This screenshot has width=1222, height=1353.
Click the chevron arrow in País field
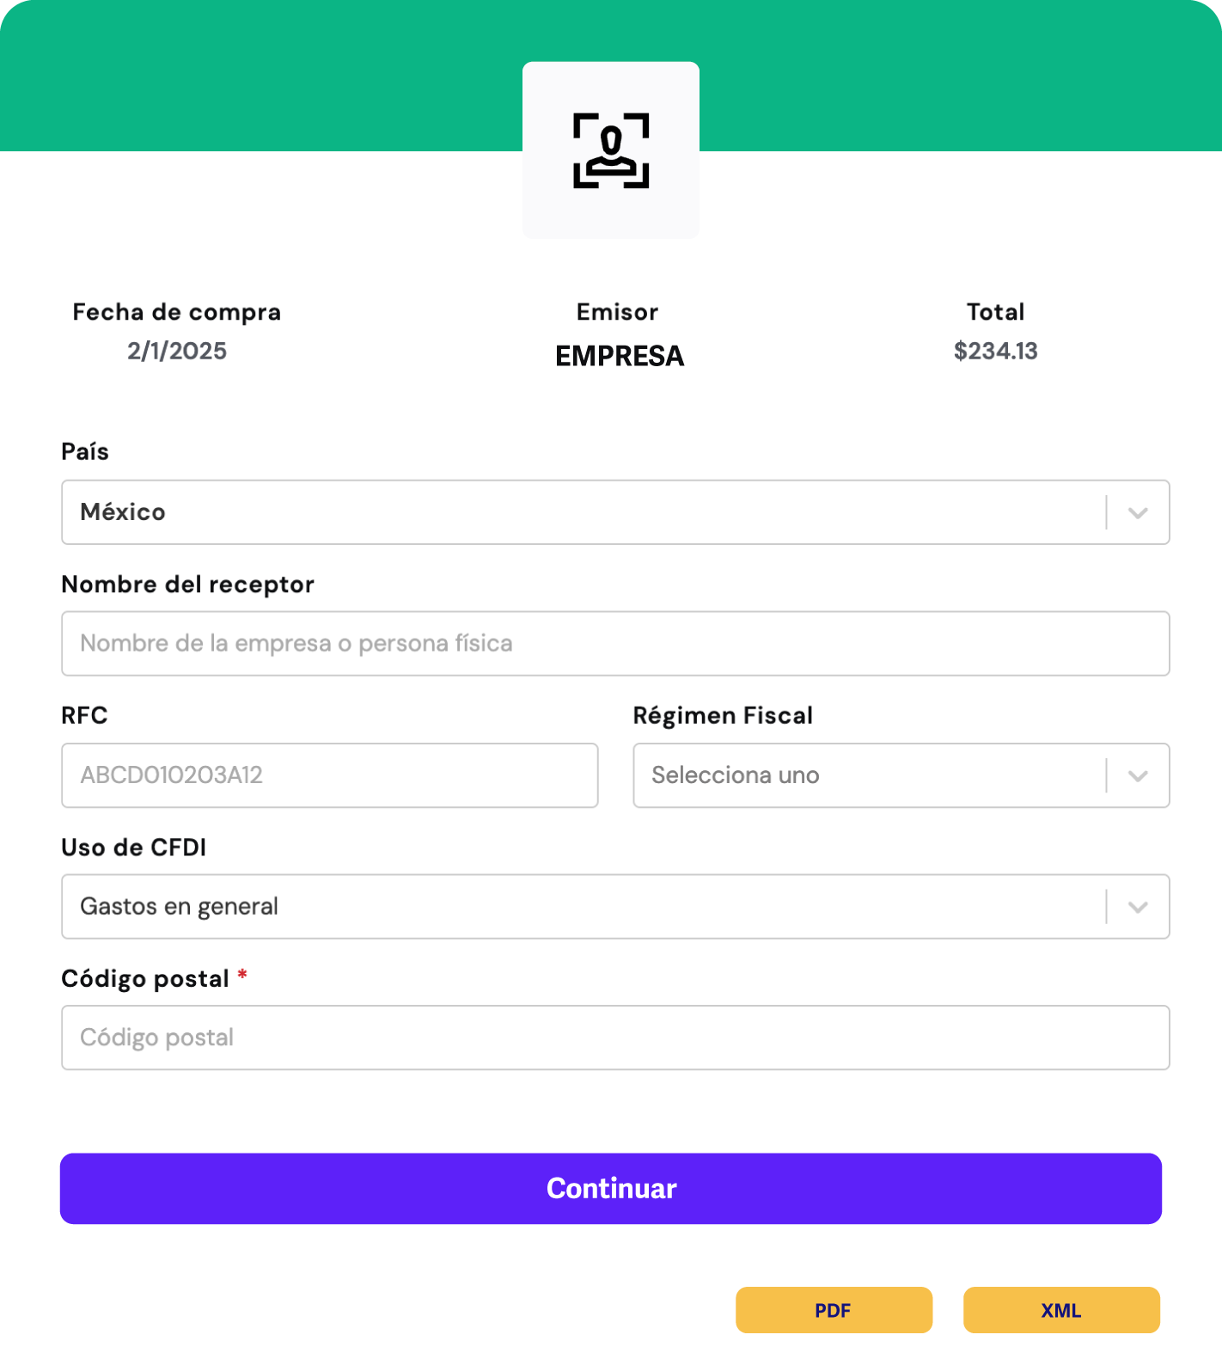pyautogui.click(x=1138, y=513)
